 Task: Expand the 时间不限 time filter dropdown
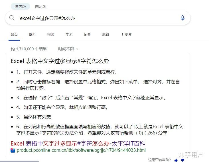(x=68, y=49)
